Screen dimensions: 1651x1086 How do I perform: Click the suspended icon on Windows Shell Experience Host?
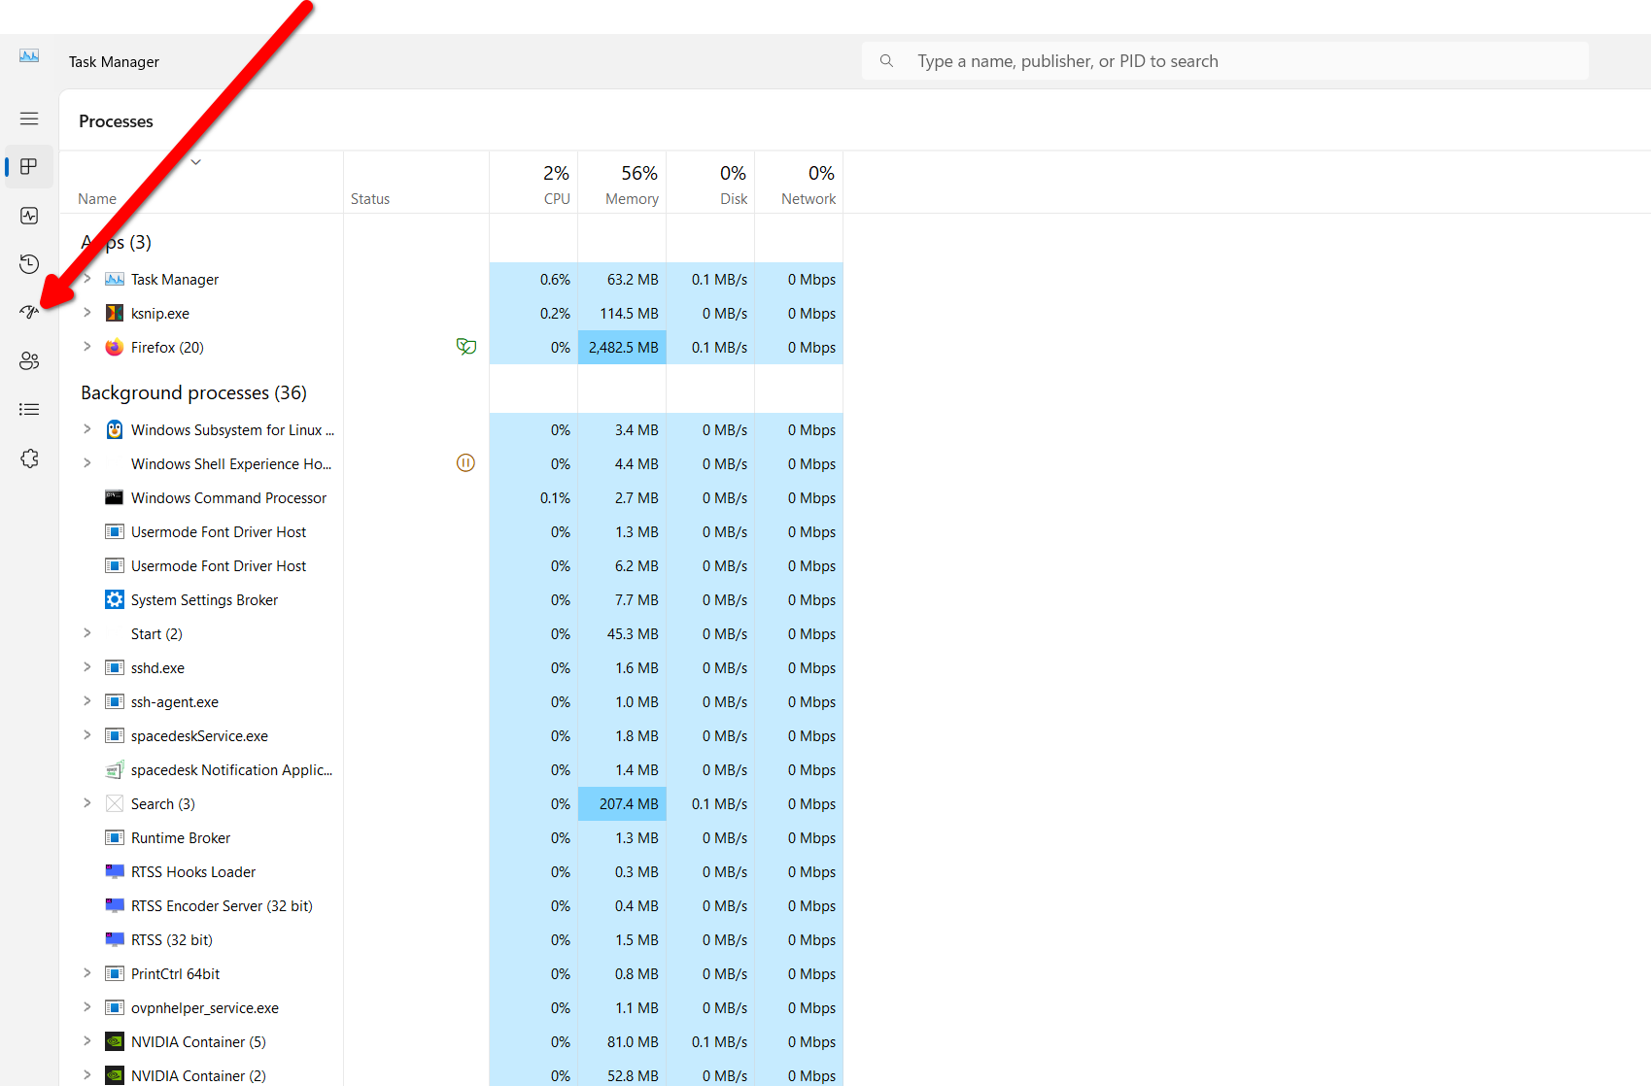[465, 463]
